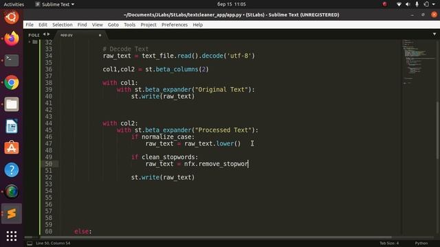The width and height of the screenshot is (440, 247).
Task: Click 'clean_stopwords' on line 49
Action: (168, 157)
